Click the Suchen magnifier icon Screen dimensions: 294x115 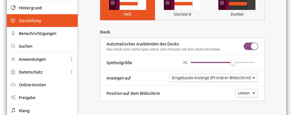tap(13, 46)
